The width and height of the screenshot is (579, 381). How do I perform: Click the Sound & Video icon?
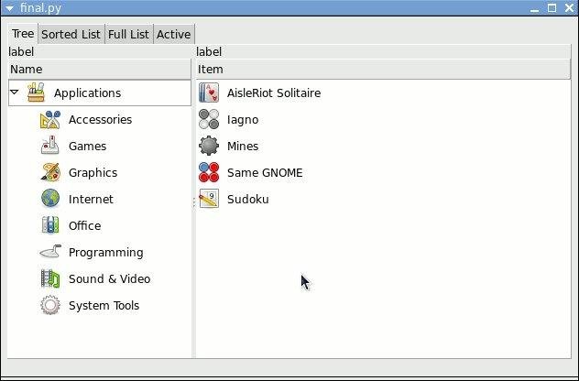(50, 279)
